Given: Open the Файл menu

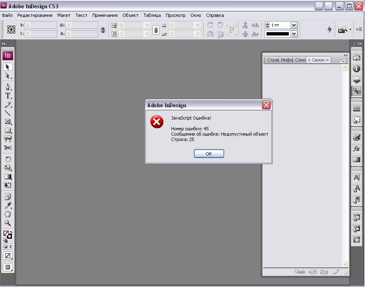Looking at the screenshot, I should tap(7, 15).
